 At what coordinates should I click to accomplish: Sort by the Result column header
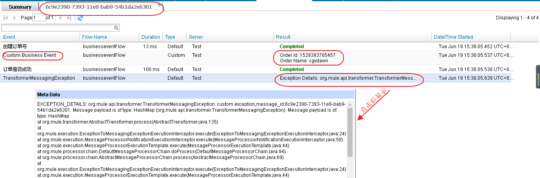[353, 37]
